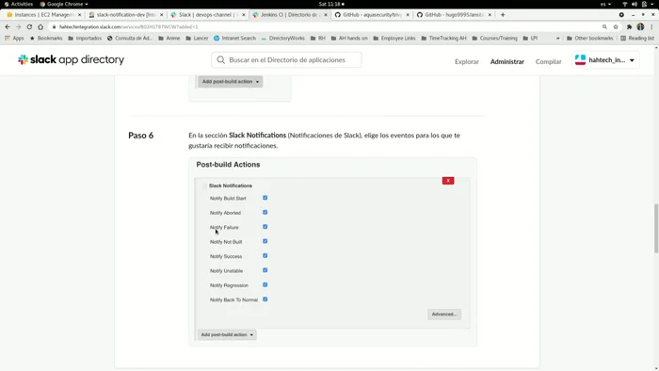Open the Courses/Training bookmark folder
This screenshot has width=659, height=371.
click(x=495, y=39)
